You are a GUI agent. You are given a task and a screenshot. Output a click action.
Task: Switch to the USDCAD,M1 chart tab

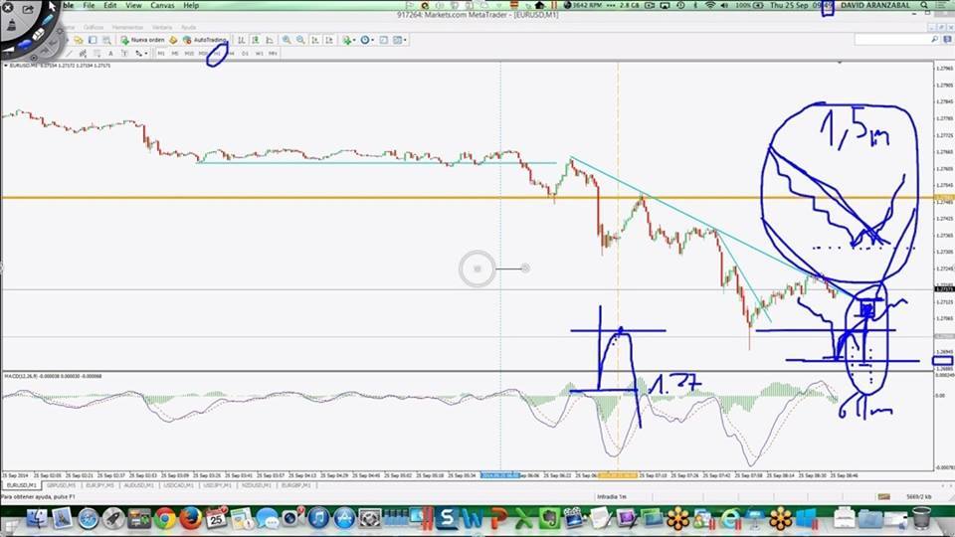[176, 485]
